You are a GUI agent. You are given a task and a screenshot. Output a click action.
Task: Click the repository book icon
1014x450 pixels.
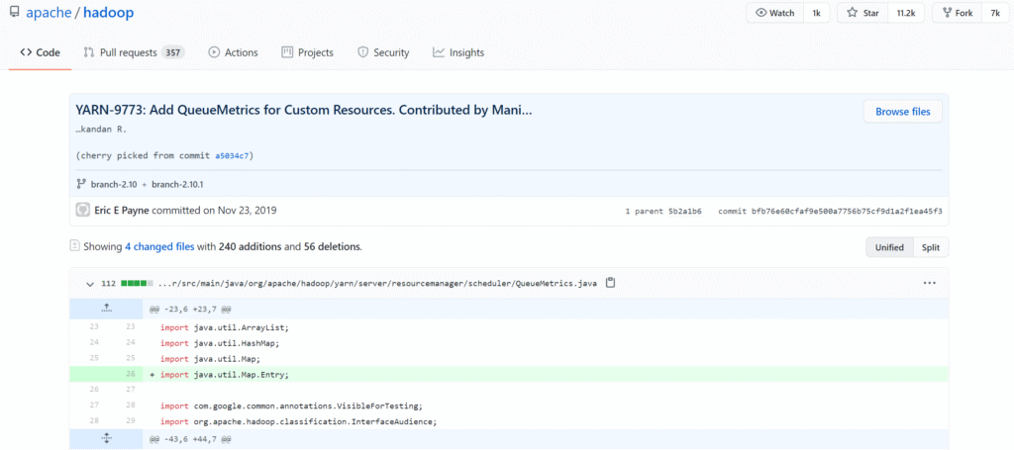(x=14, y=12)
